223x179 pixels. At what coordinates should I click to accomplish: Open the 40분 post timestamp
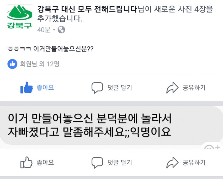pos(44,30)
